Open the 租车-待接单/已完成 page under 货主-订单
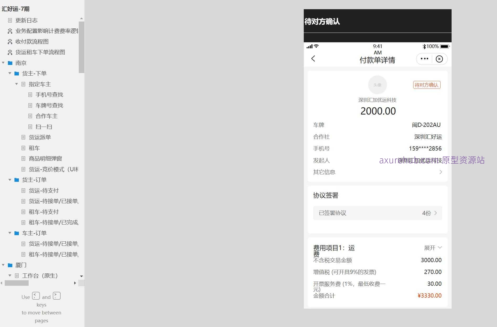Screen dimensions: 497x327 (x=53, y=222)
